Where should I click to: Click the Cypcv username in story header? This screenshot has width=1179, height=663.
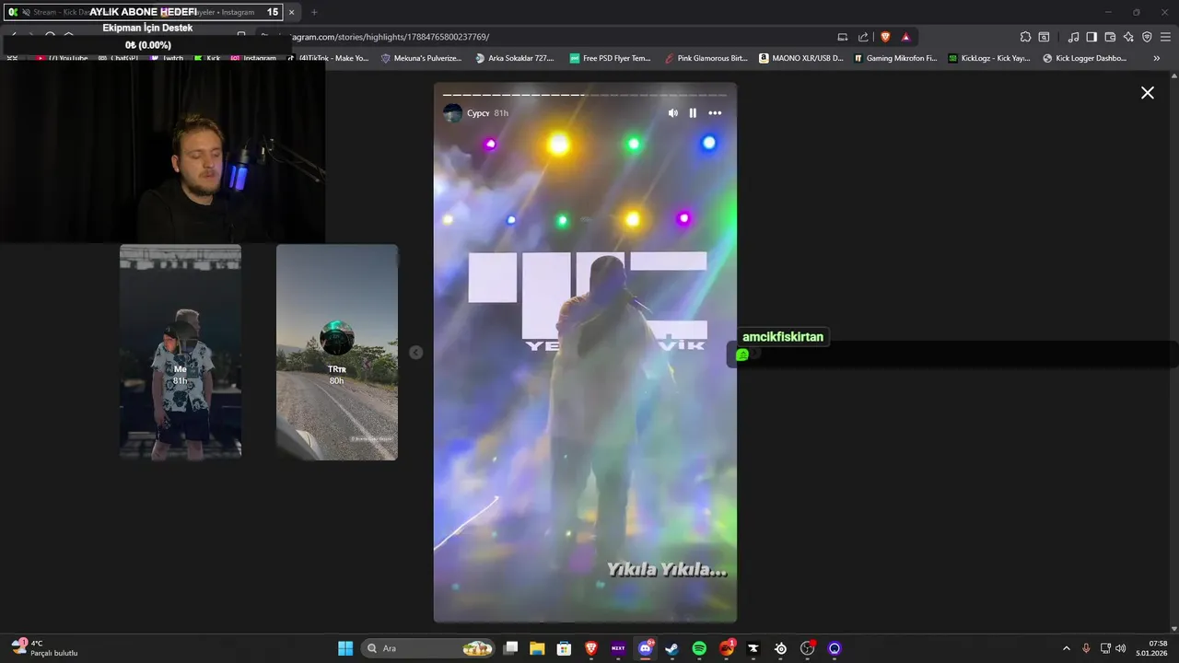tap(478, 113)
